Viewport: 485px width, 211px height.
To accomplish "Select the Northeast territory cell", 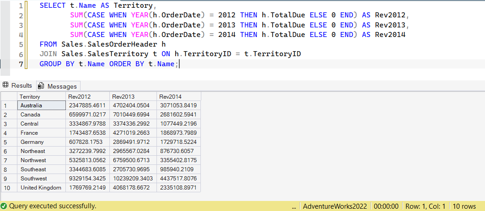I will (41, 151).
